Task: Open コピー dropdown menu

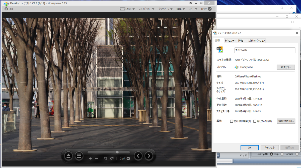Action: [x=193, y=9]
